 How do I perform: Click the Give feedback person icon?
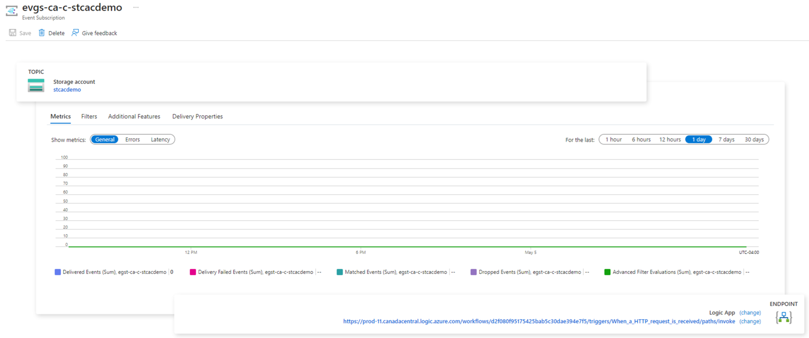[x=75, y=33]
